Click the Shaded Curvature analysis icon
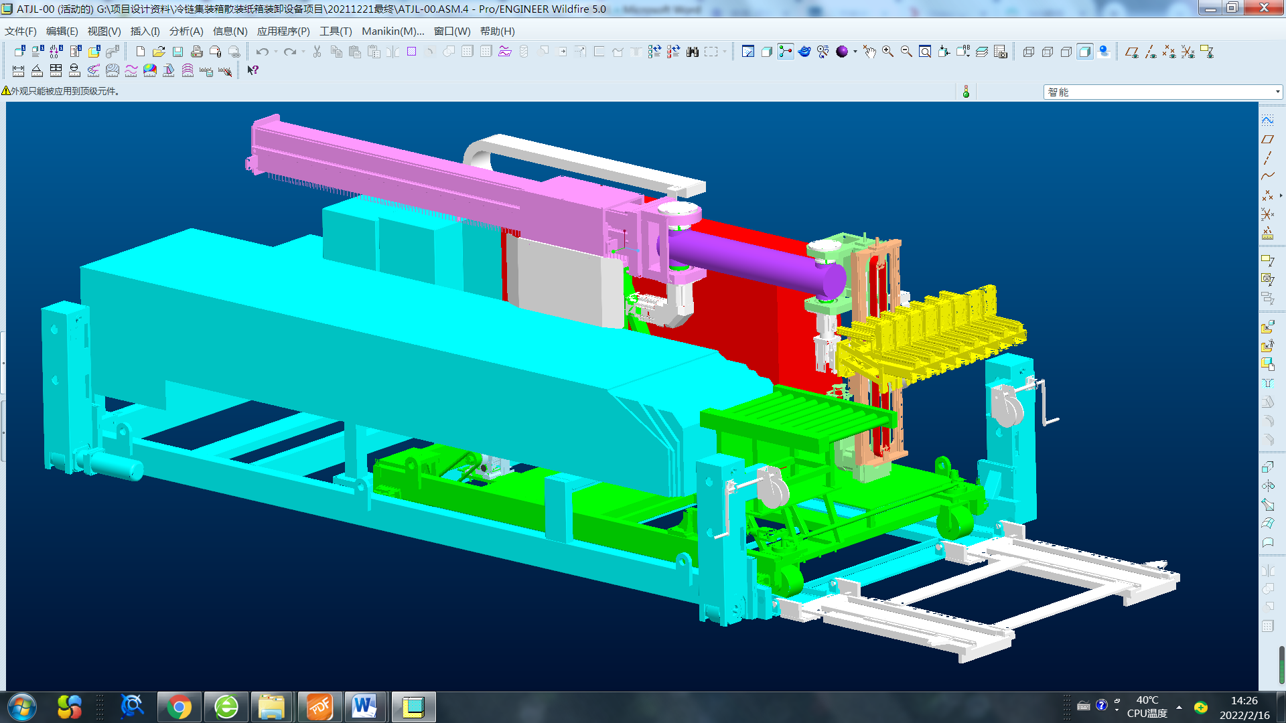 [x=150, y=70]
